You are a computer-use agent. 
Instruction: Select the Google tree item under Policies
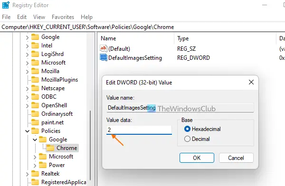(x=58, y=139)
